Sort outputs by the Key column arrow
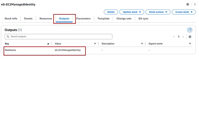This screenshot has height=128, width=199. 48,44
